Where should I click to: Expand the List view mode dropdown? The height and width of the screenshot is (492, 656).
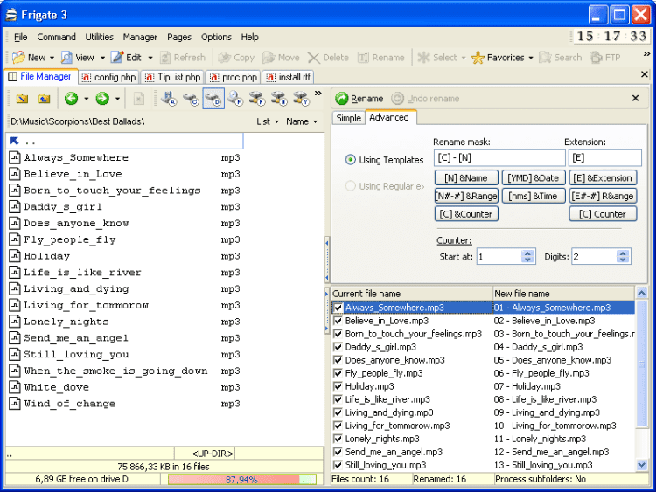point(268,121)
